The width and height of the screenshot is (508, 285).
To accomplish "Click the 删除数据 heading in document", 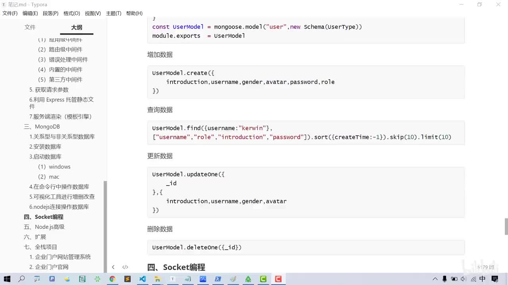I will [x=160, y=229].
